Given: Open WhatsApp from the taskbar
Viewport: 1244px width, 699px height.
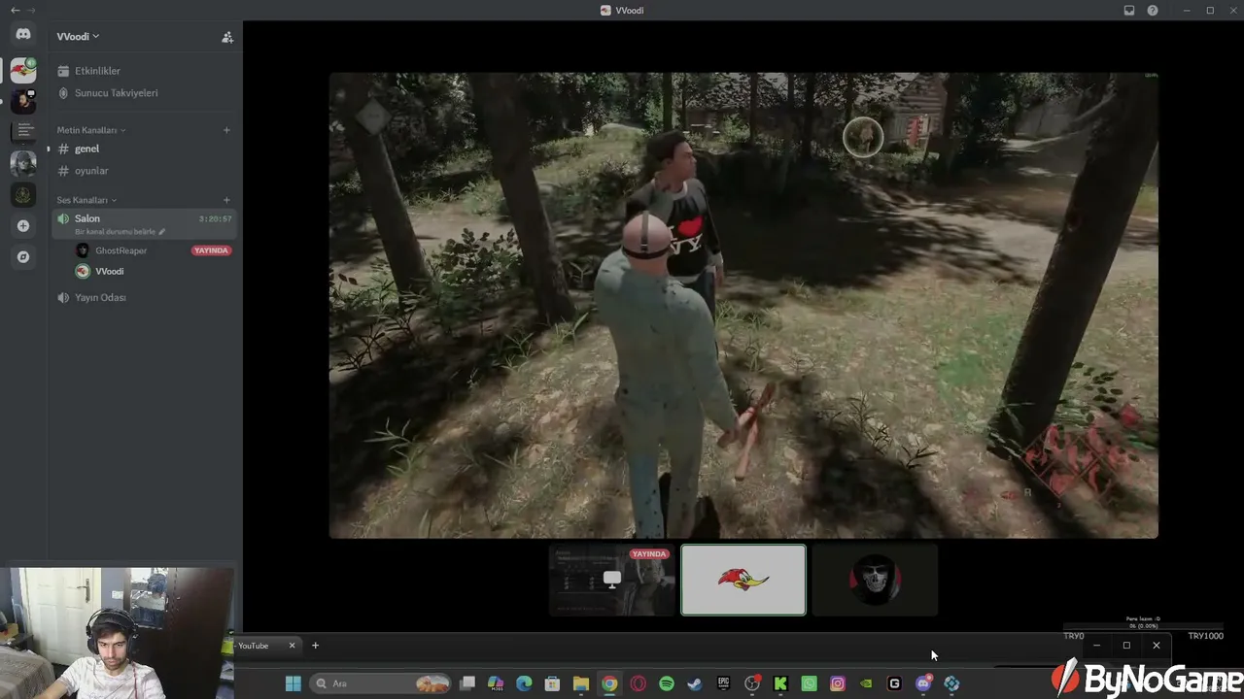Looking at the screenshot, I should pyautogui.click(x=809, y=683).
